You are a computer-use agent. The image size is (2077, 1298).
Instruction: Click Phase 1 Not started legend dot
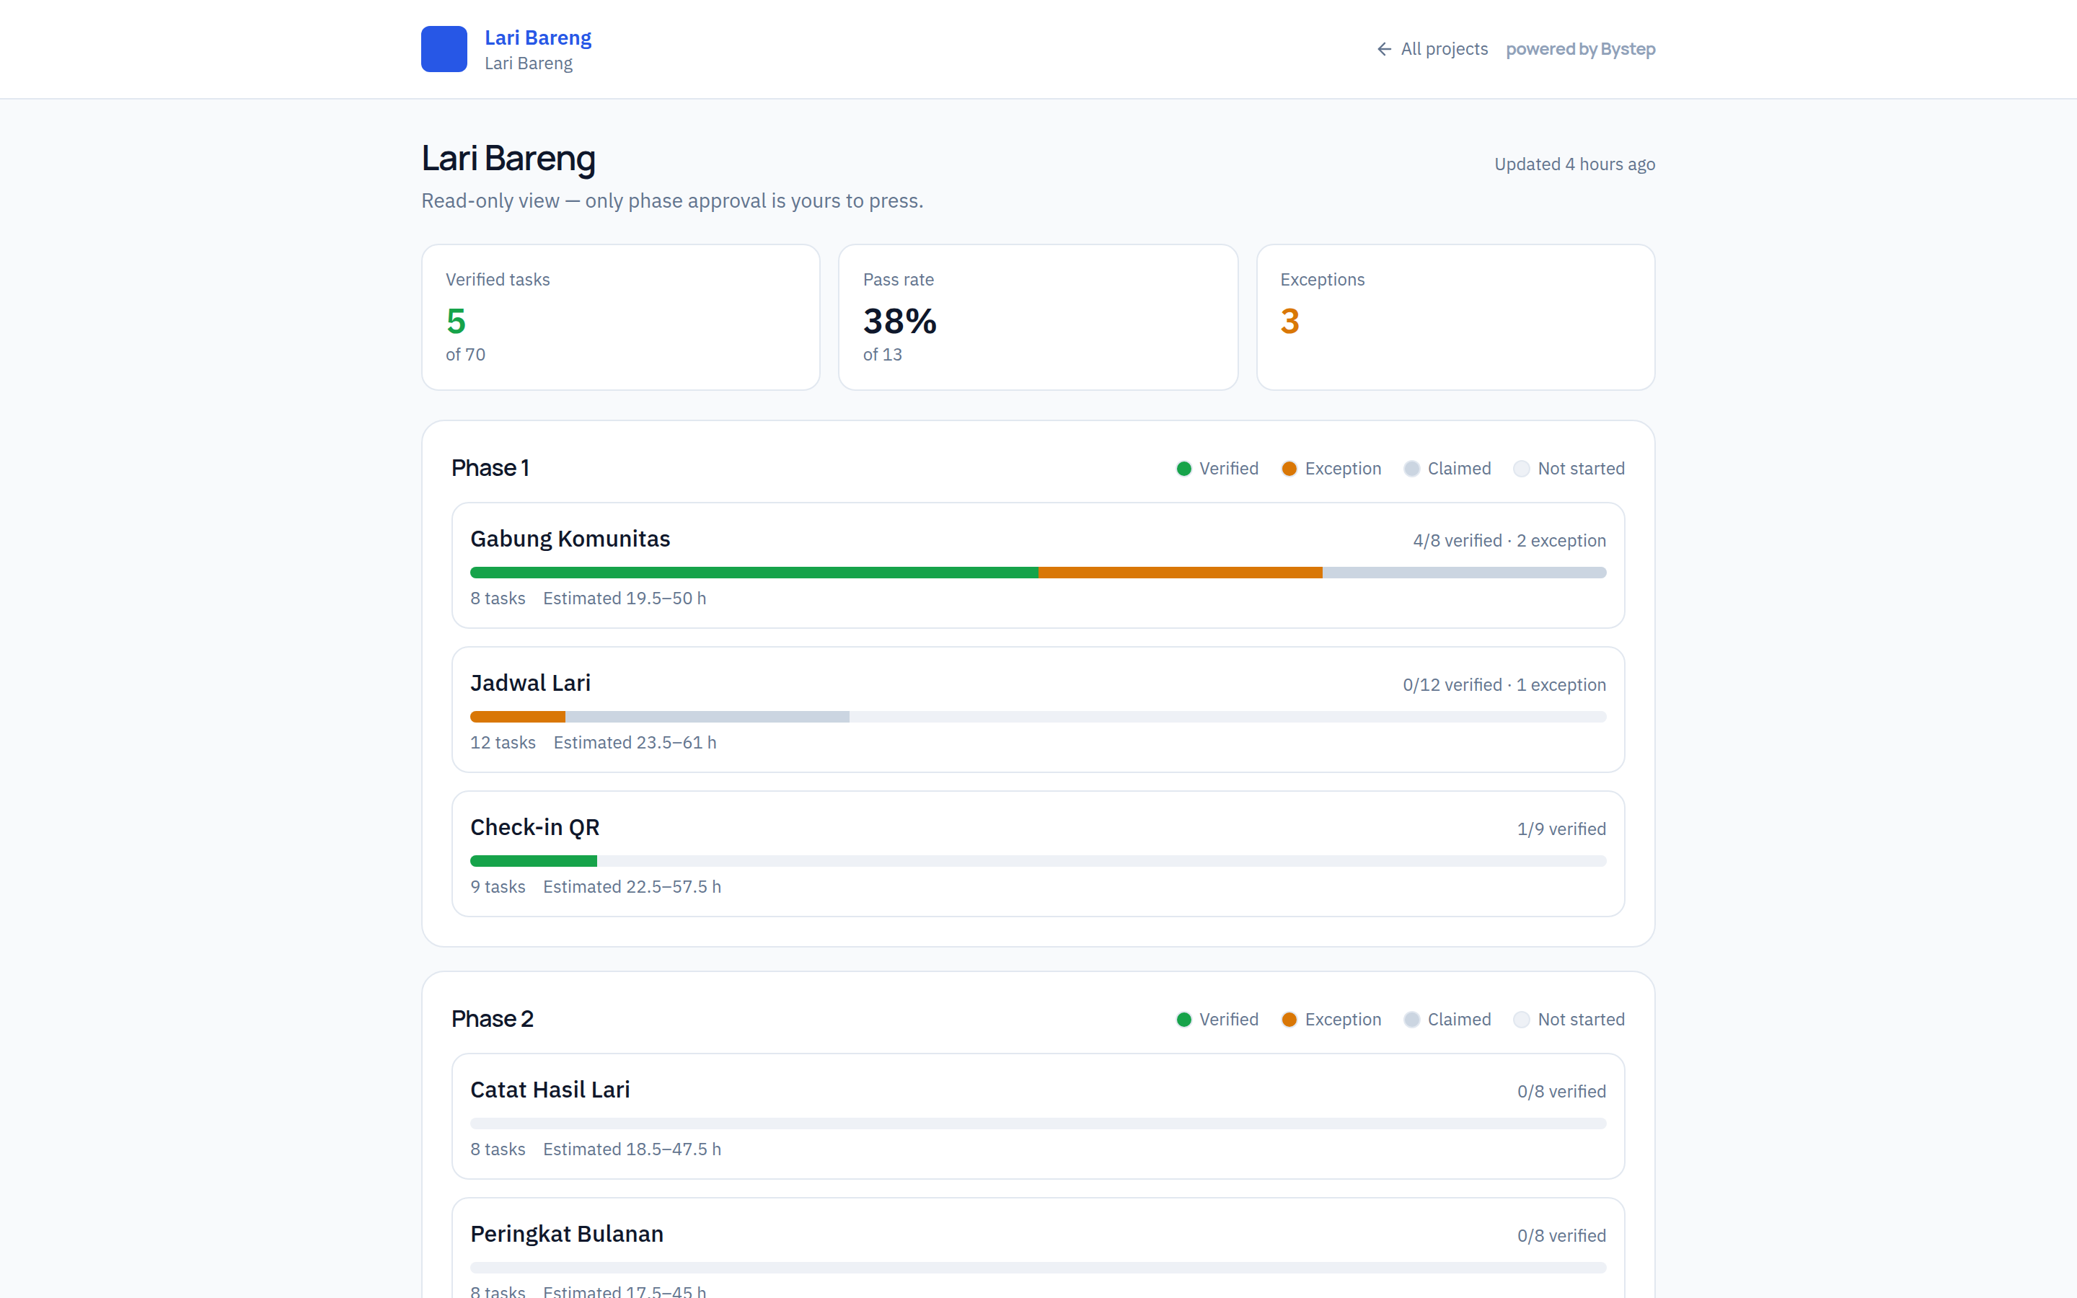(x=1522, y=469)
